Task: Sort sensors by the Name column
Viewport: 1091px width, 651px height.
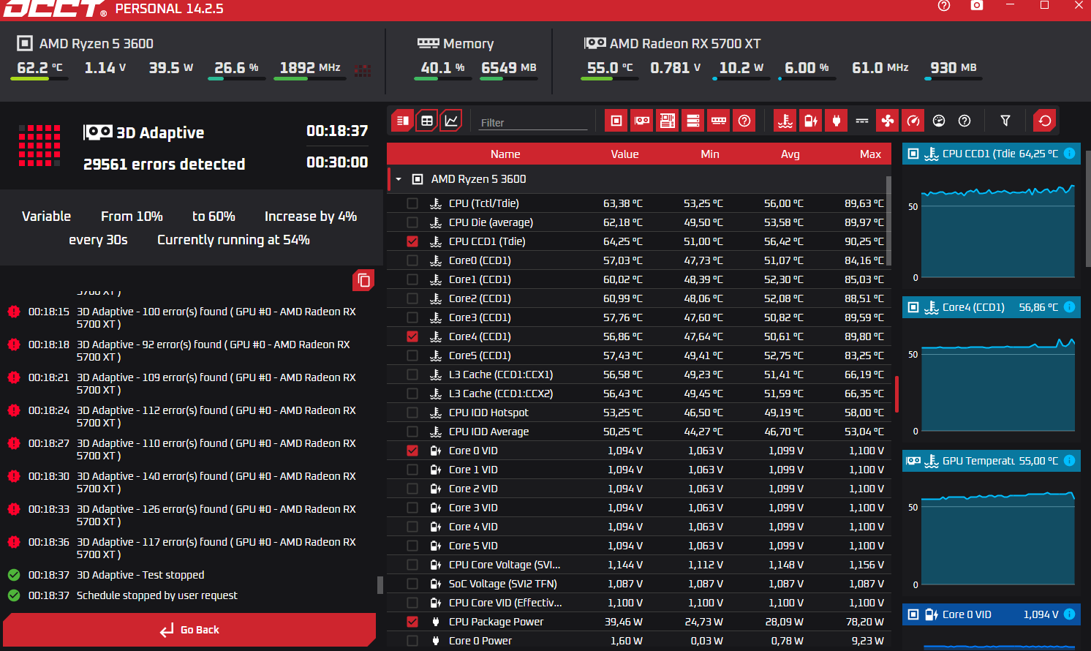Action: (x=505, y=154)
